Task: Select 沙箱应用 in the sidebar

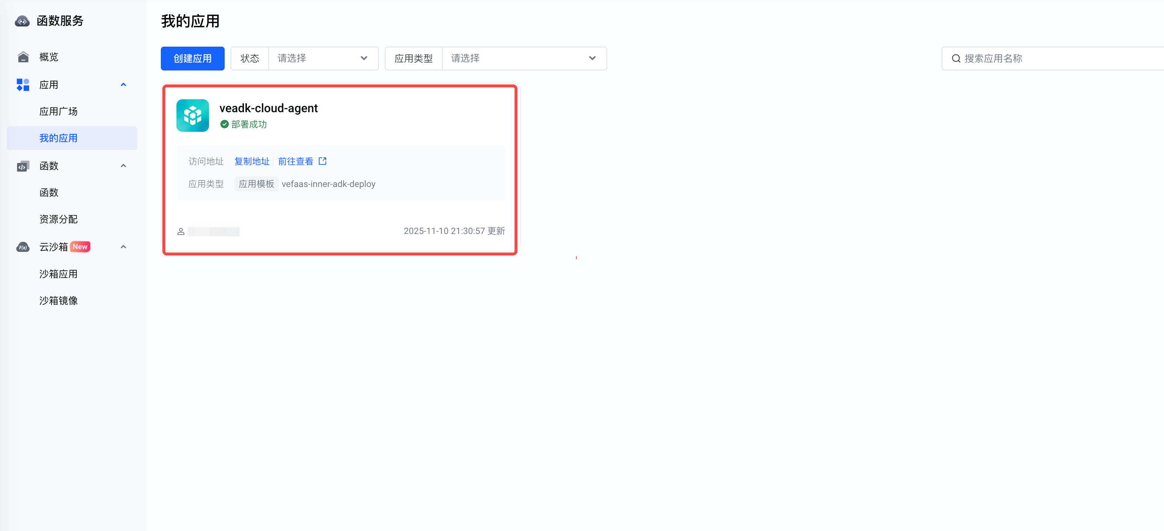Action: [x=58, y=274]
